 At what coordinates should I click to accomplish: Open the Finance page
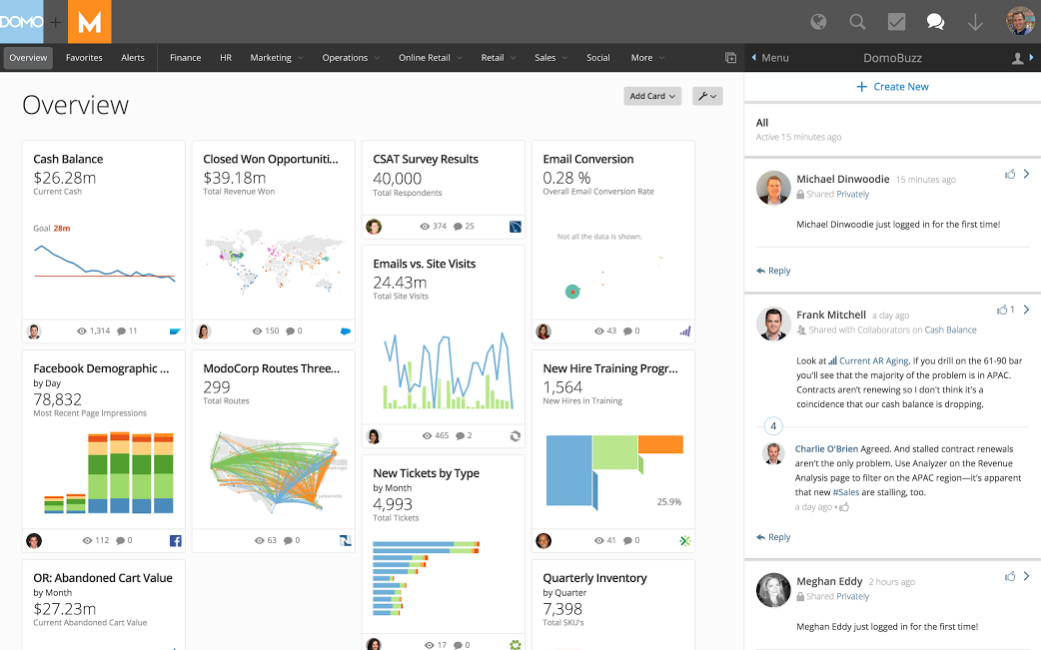185,58
